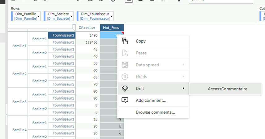265x139 pixels.
Task: Select the CA realise column header
Action: (88, 28)
